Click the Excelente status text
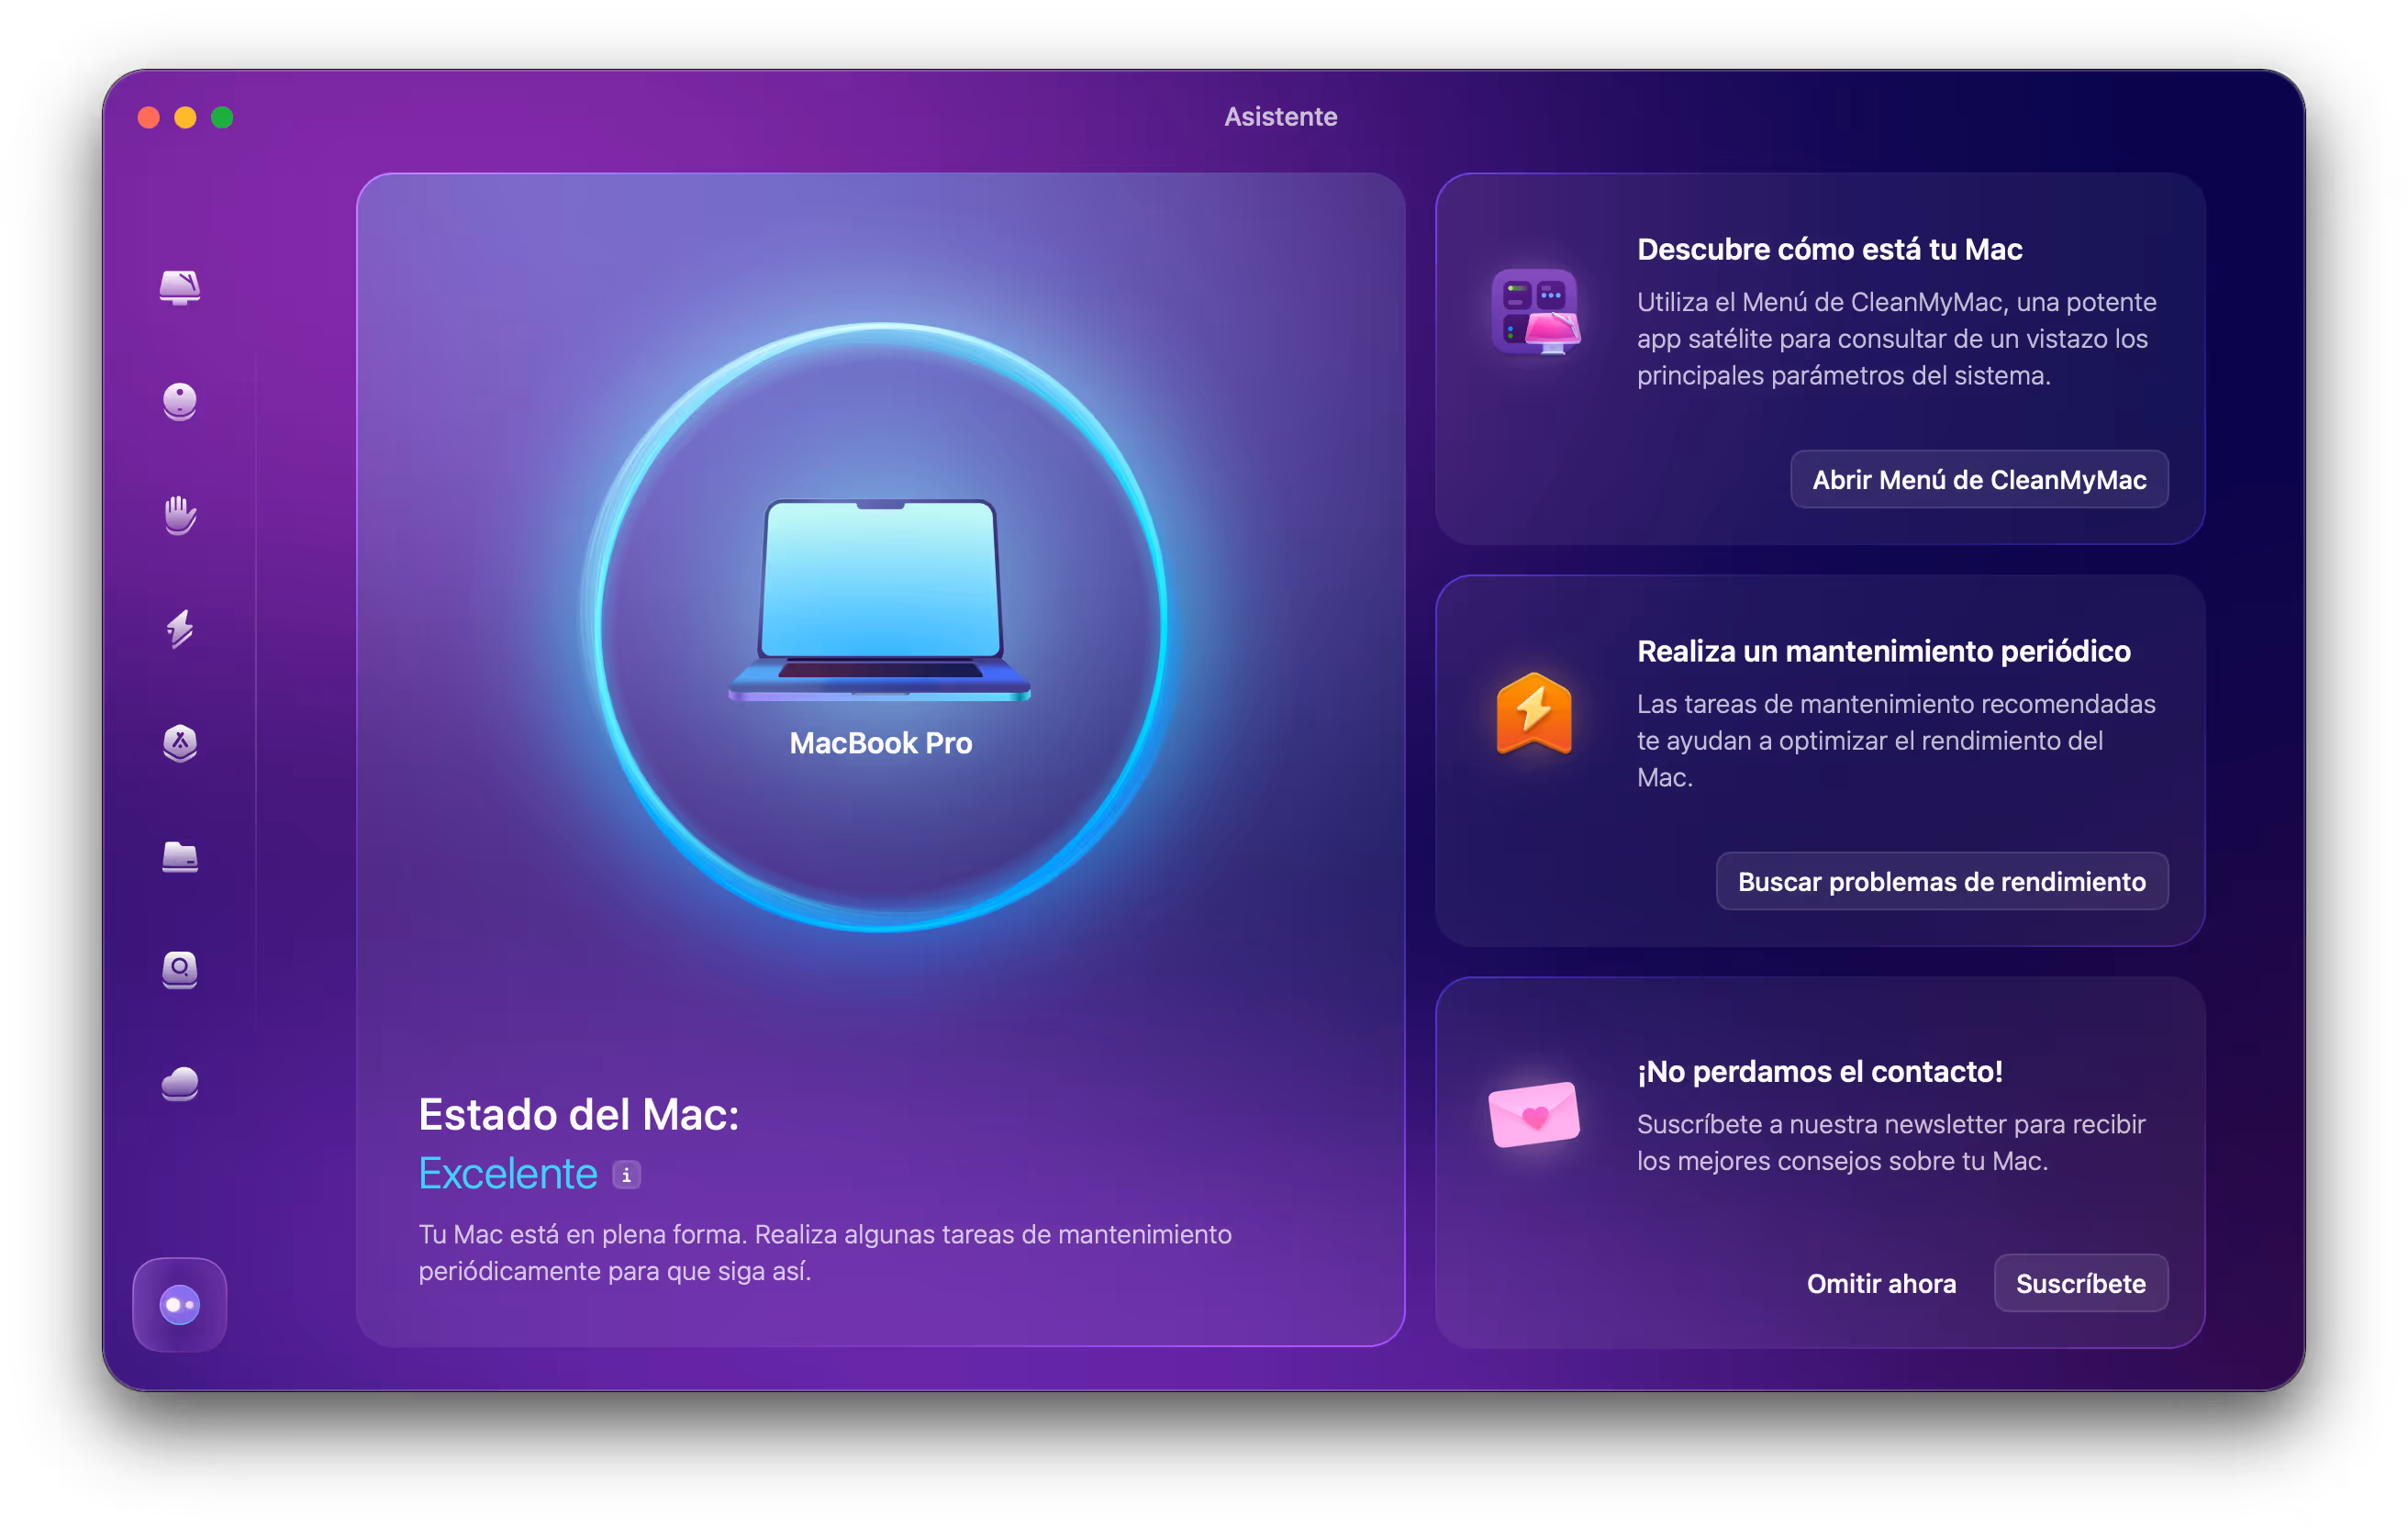Image resolution: width=2408 pixels, height=1527 pixels. [508, 1174]
